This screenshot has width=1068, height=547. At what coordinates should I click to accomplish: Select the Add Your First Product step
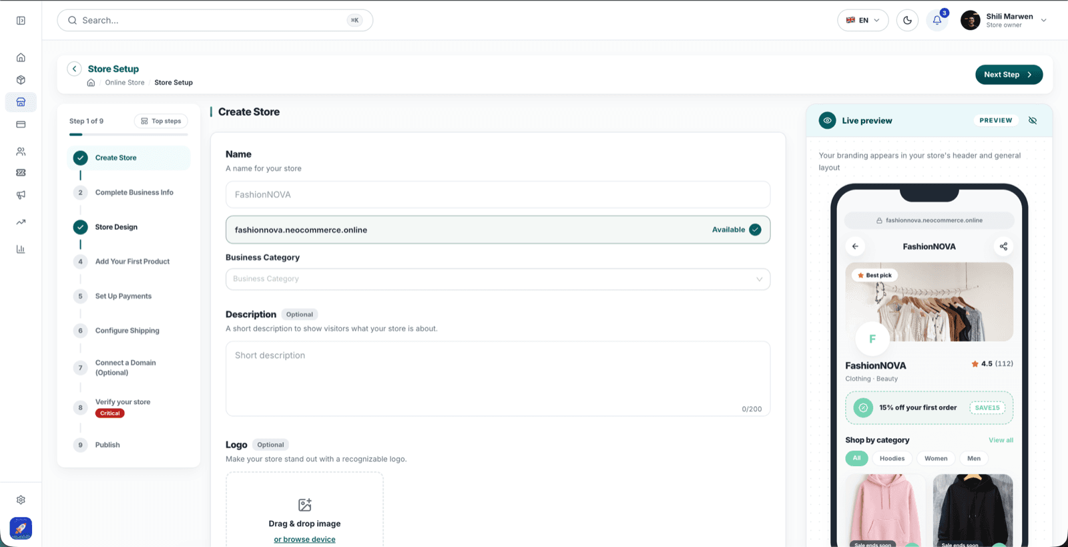pyautogui.click(x=129, y=262)
